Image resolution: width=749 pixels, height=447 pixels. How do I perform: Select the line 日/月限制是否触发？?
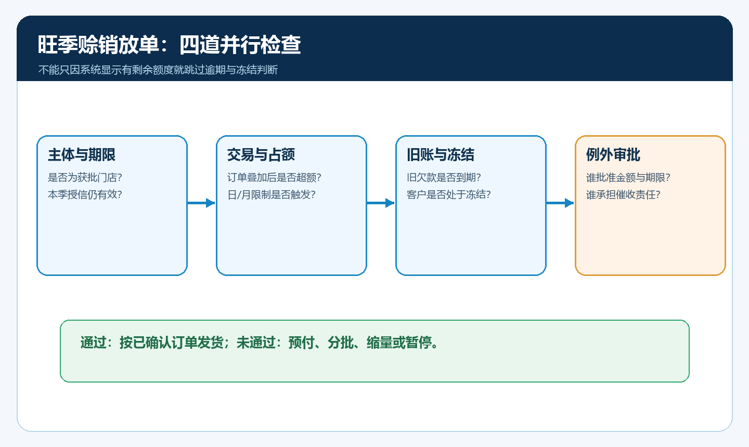pyautogui.click(x=272, y=195)
